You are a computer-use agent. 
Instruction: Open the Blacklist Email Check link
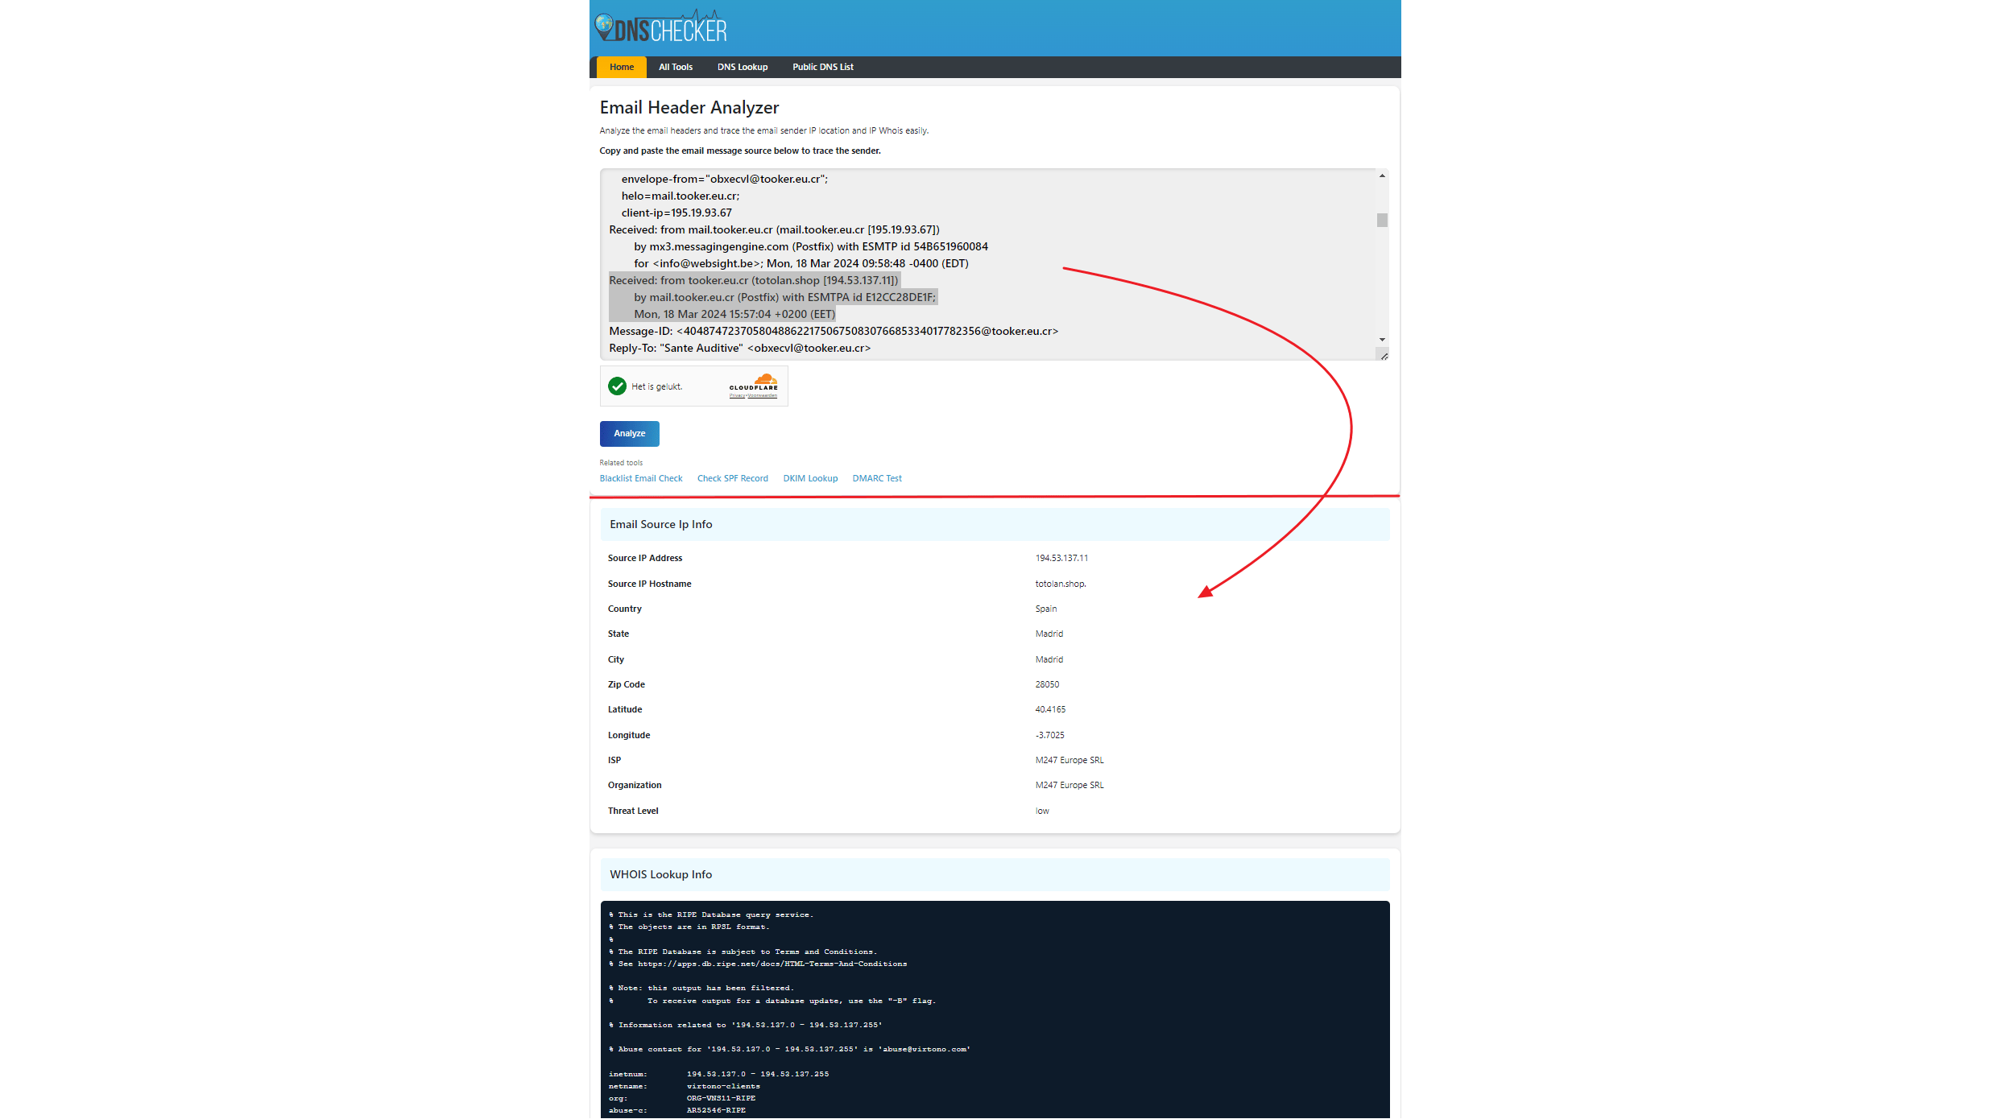click(x=640, y=478)
